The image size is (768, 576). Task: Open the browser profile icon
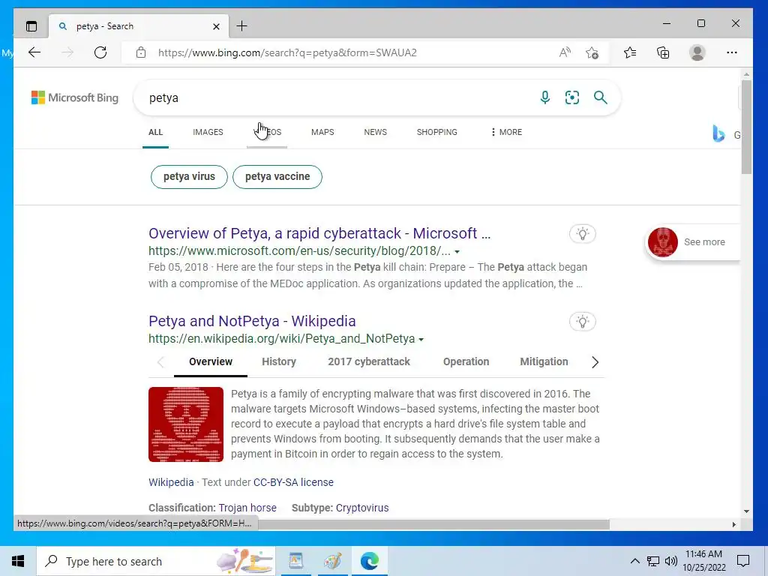click(697, 52)
